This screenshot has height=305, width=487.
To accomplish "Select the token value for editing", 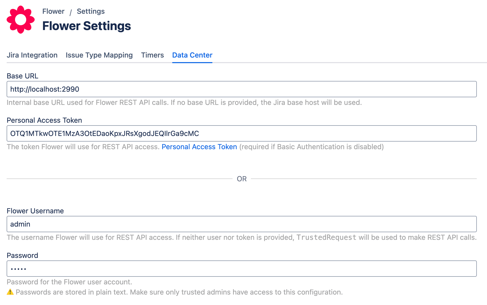I will (x=104, y=133).
